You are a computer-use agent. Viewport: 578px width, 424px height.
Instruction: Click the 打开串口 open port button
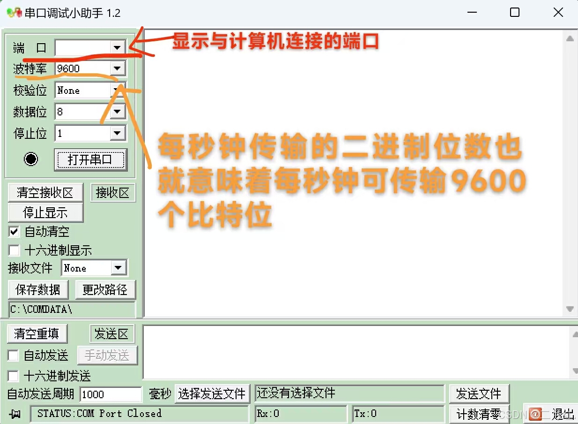pos(90,159)
